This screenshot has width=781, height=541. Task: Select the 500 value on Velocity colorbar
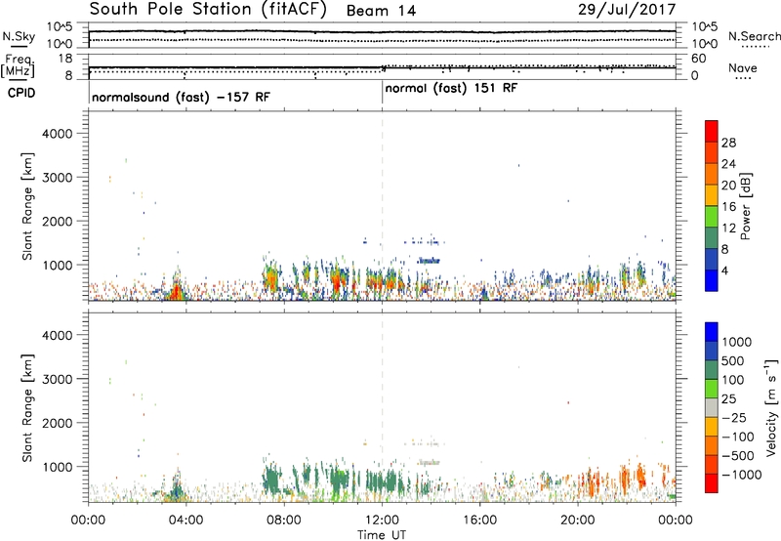coord(733,361)
